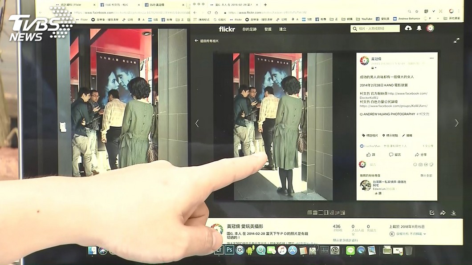472x265 pixels.
Task: Open Flickr notifications bell
Action: click(419, 28)
